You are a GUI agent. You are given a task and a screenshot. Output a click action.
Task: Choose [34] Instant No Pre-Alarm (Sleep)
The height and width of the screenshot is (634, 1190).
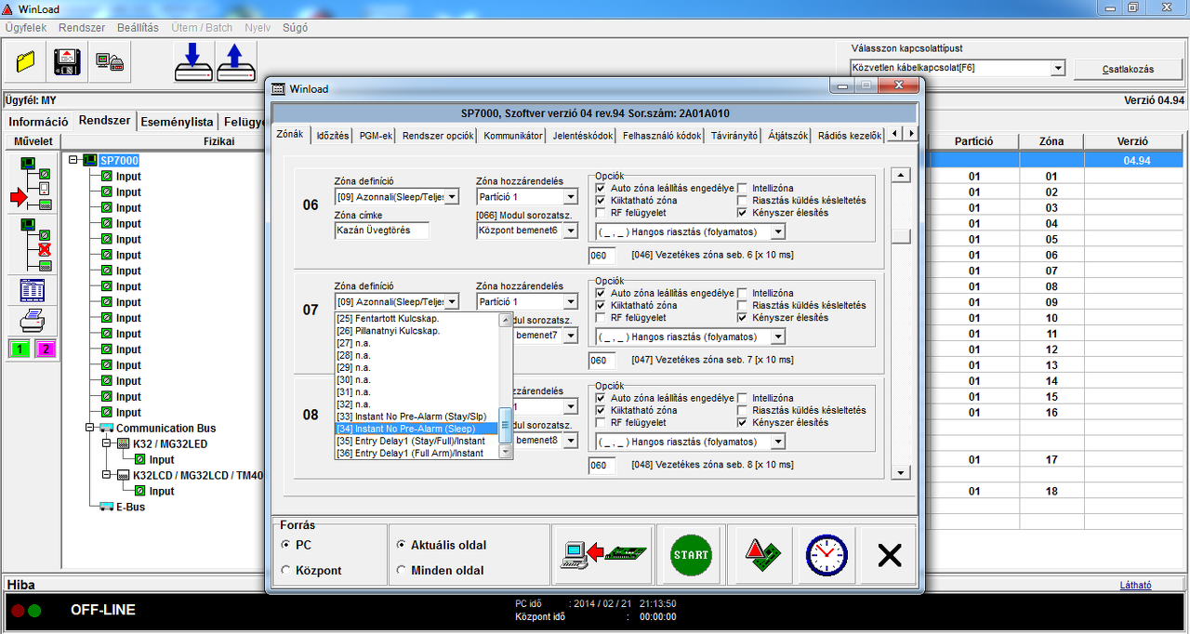[x=416, y=429]
